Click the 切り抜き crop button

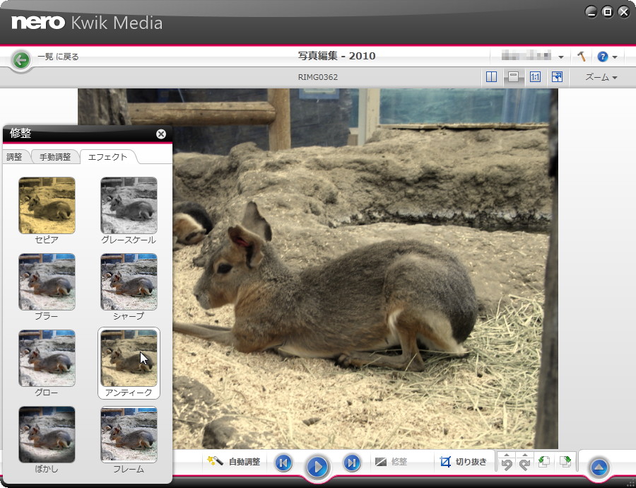tap(464, 462)
